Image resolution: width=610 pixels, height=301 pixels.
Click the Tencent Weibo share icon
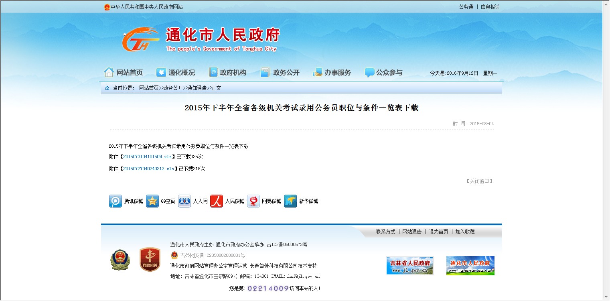[116, 201]
